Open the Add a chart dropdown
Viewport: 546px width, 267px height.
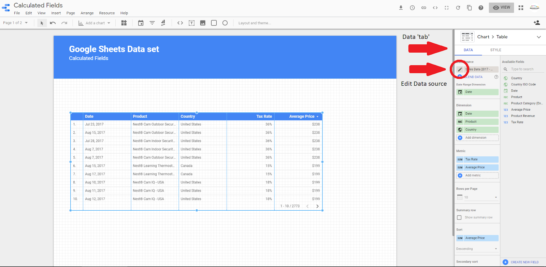click(95, 23)
